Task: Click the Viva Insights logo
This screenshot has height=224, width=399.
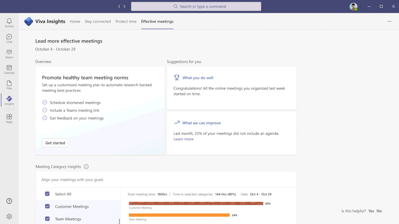Action: coord(28,22)
